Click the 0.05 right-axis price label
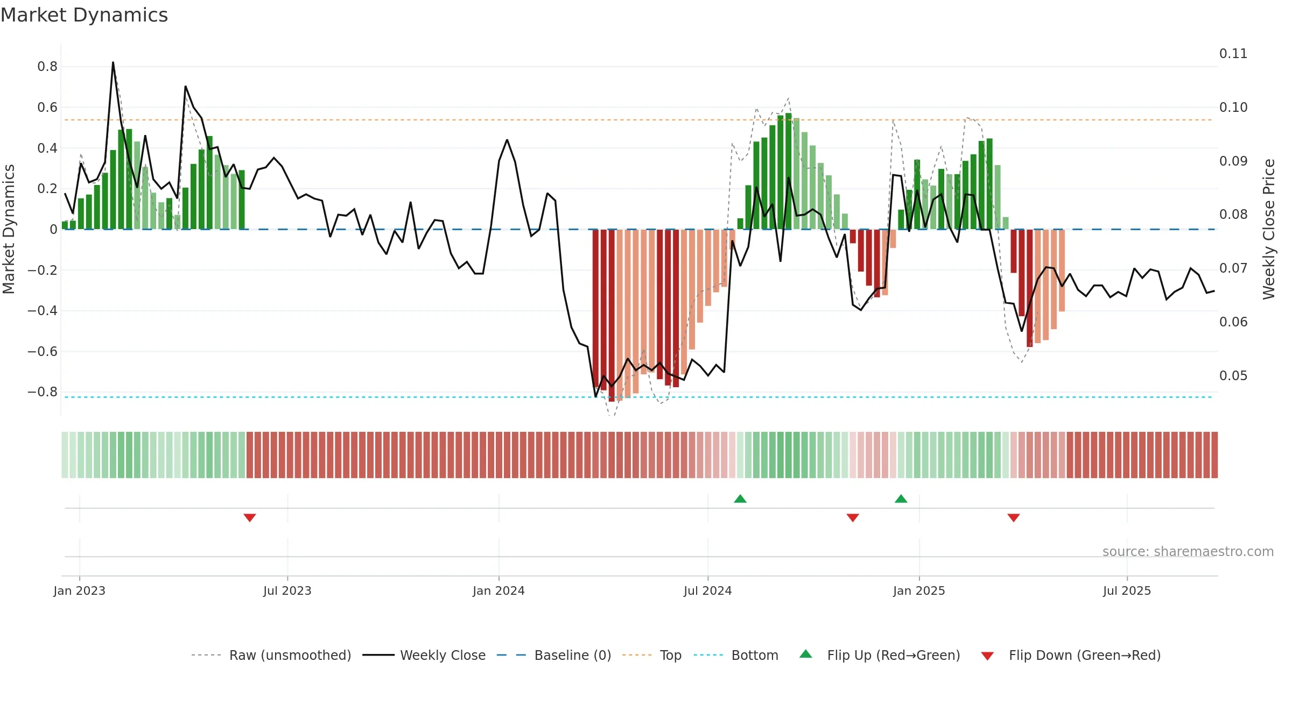 coord(1233,376)
